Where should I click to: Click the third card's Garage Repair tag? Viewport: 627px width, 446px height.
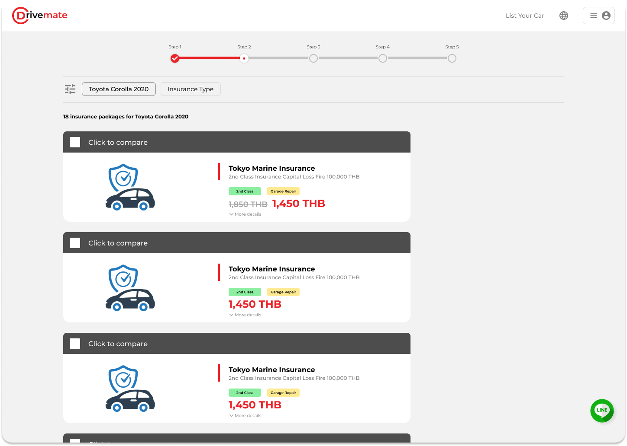283,393
